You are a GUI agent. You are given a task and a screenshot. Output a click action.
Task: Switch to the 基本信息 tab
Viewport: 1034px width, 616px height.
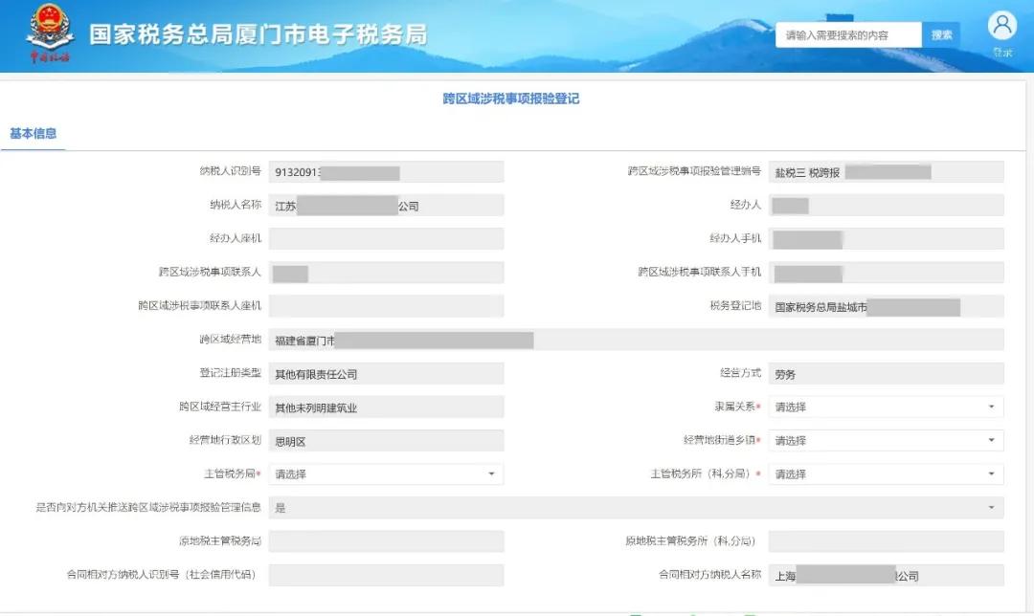tap(32, 133)
